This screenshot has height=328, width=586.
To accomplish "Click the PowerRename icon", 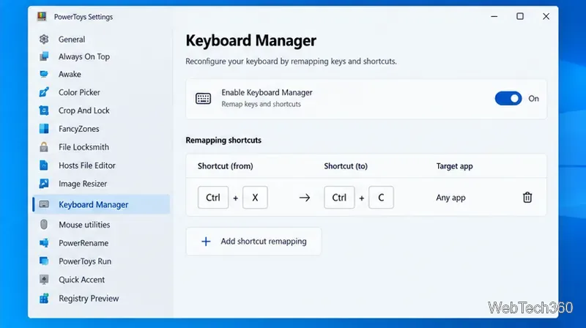I will [44, 243].
